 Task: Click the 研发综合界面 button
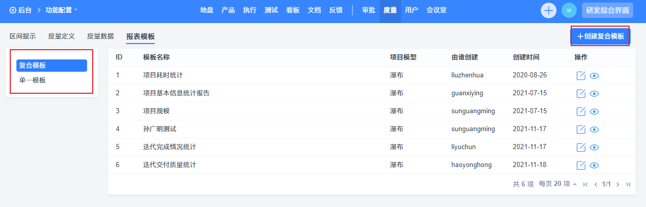pos(608,10)
